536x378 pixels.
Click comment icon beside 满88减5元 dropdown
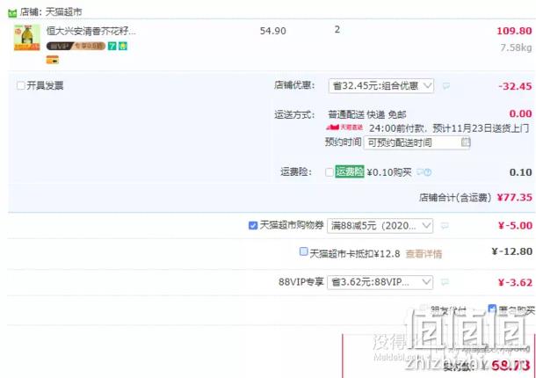tap(445, 226)
